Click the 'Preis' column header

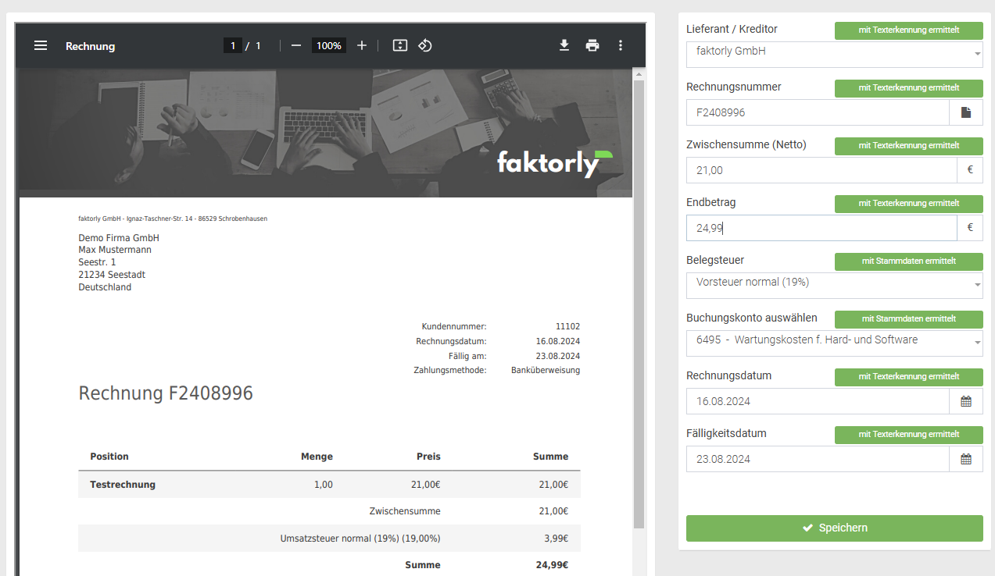tap(428, 457)
